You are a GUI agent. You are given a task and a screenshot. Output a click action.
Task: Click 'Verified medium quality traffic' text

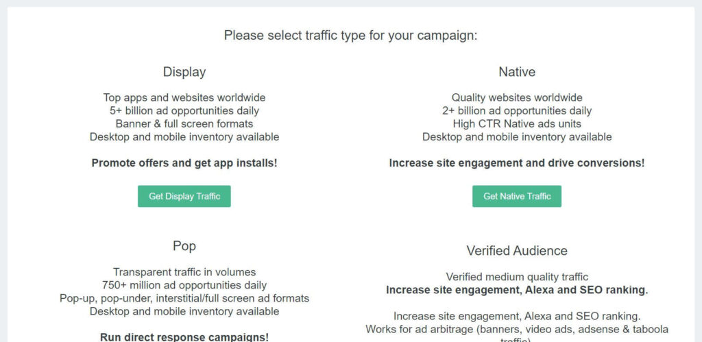(x=517, y=277)
